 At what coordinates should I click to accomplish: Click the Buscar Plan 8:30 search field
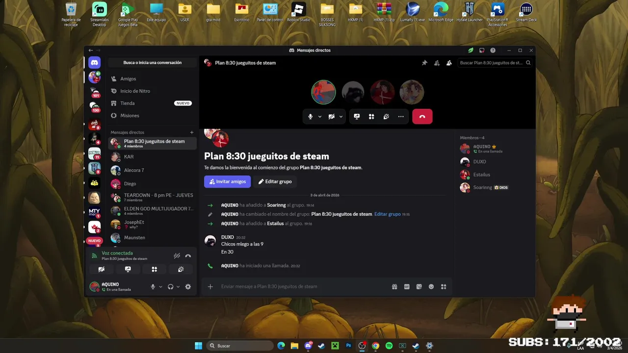[x=495, y=63]
